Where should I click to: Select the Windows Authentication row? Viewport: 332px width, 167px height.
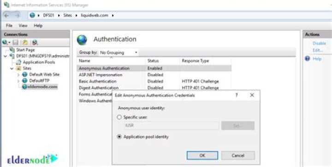coord(95,101)
